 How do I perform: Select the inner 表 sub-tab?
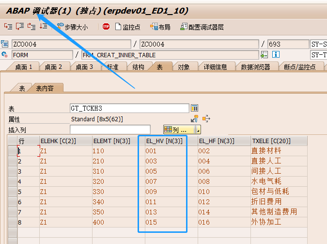(x=22, y=88)
